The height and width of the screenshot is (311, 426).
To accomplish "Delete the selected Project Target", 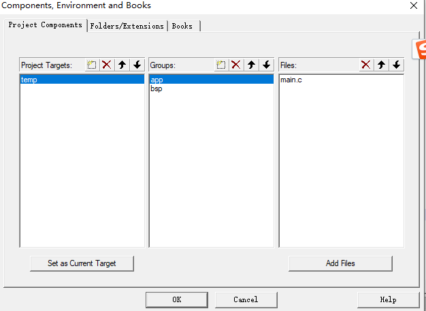I will coord(107,65).
